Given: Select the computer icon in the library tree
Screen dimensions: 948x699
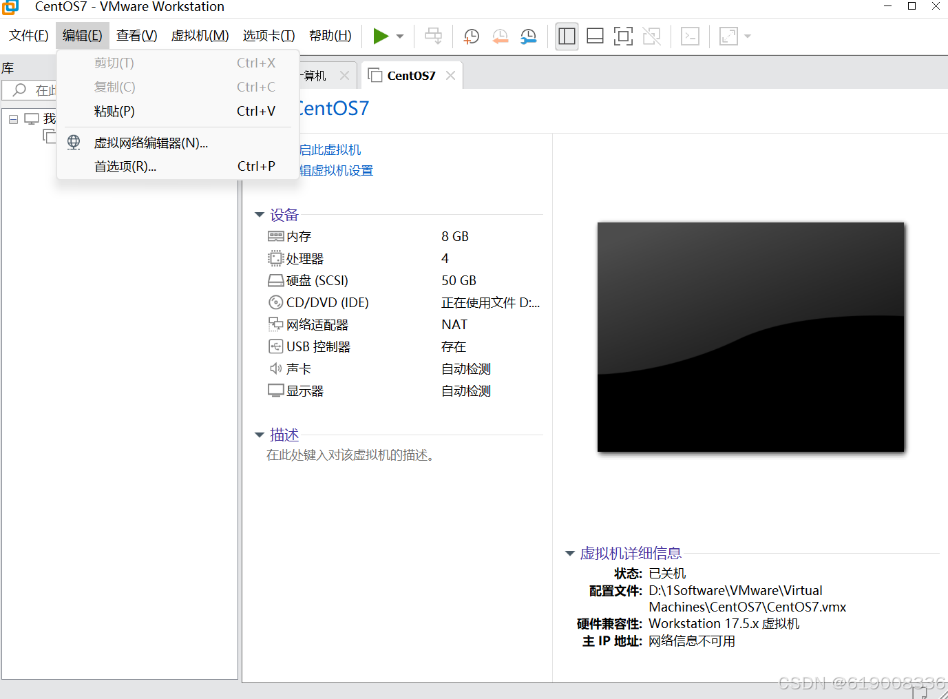Looking at the screenshot, I should (x=32, y=118).
